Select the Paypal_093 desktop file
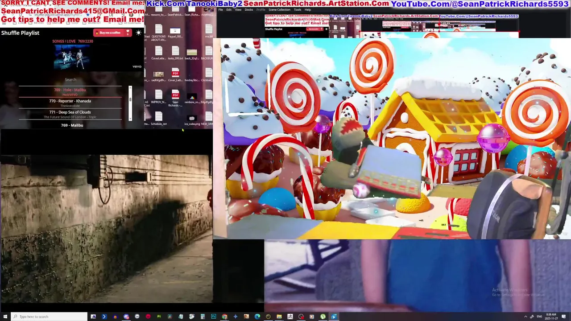Image resolution: width=571 pixels, height=321 pixels. point(175,32)
